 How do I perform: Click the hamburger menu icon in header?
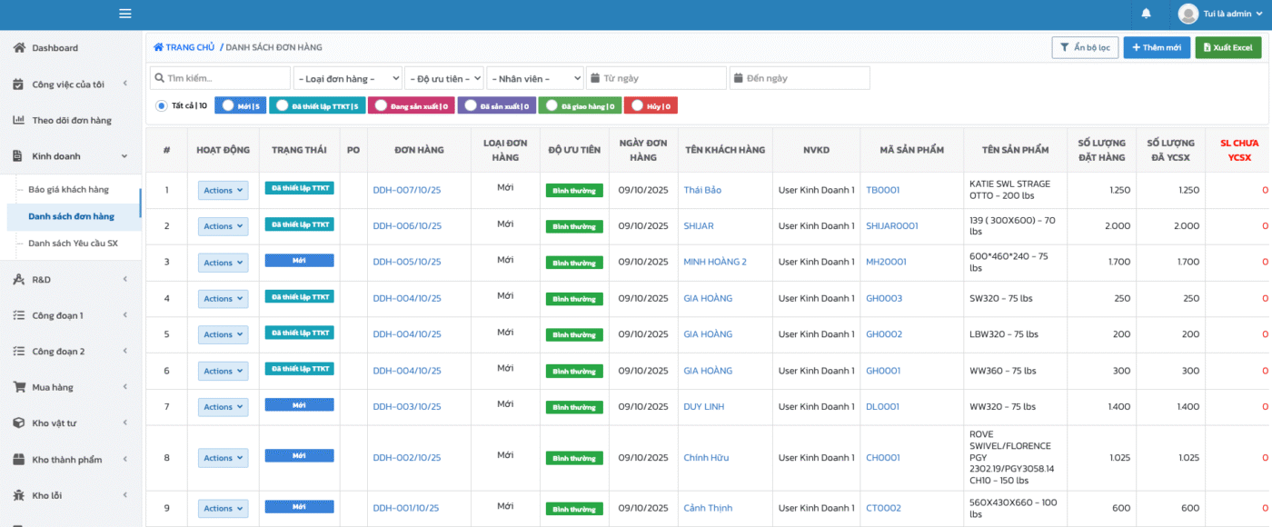(x=125, y=14)
